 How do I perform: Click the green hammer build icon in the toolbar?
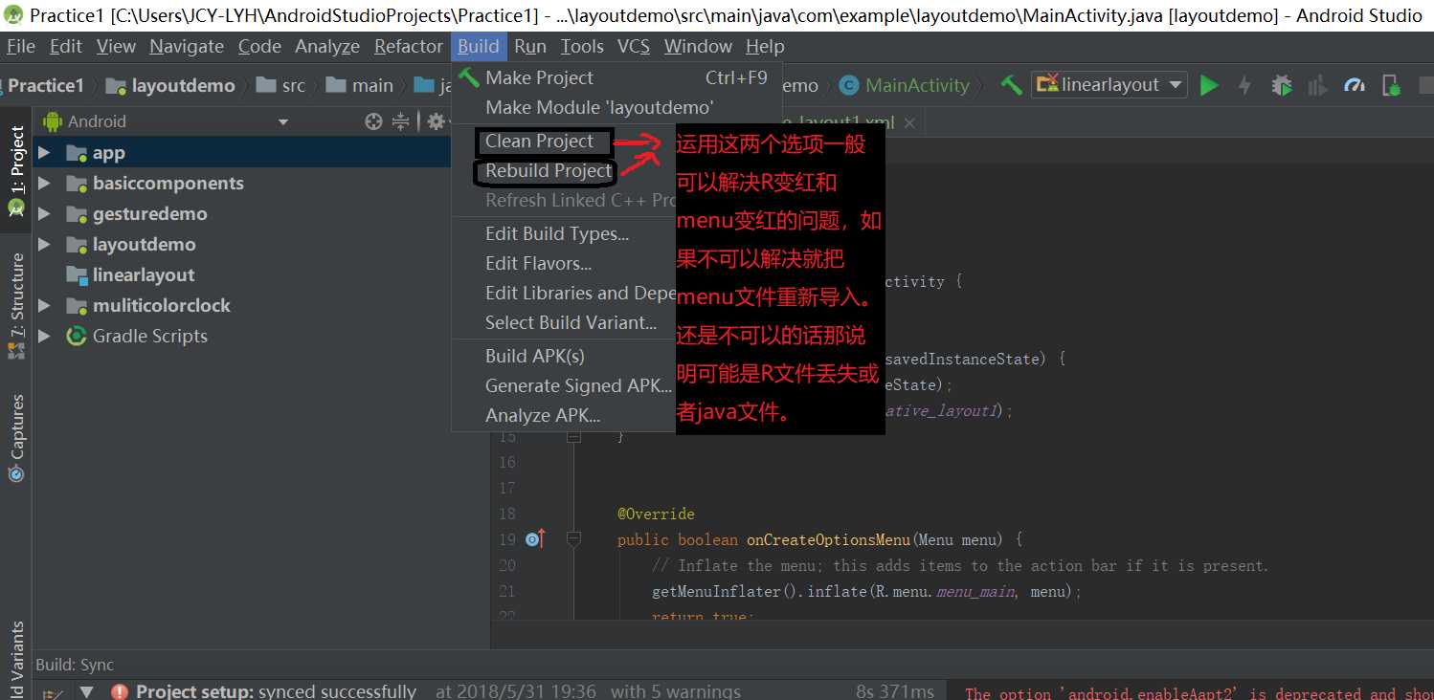tap(1011, 85)
